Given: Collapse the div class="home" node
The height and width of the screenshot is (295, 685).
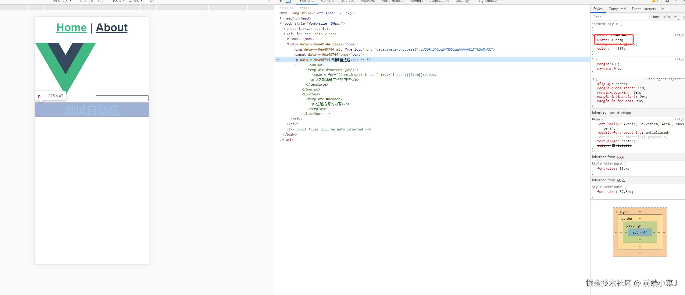Looking at the screenshot, I should pos(288,44).
